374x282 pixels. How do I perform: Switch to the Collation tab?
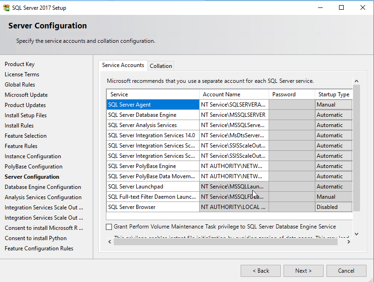(x=161, y=66)
